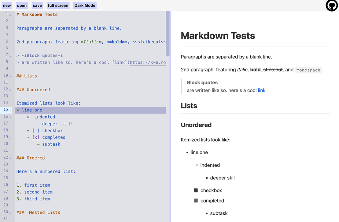
Task: Click the '## Lists' heading in the editor
Action: (27, 76)
